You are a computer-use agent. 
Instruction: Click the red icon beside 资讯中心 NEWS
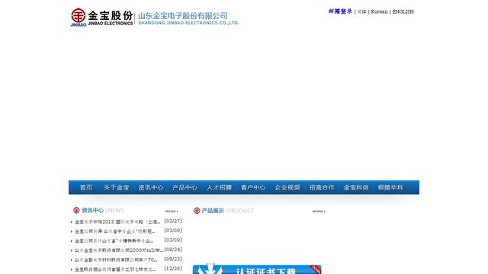pos(76,210)
